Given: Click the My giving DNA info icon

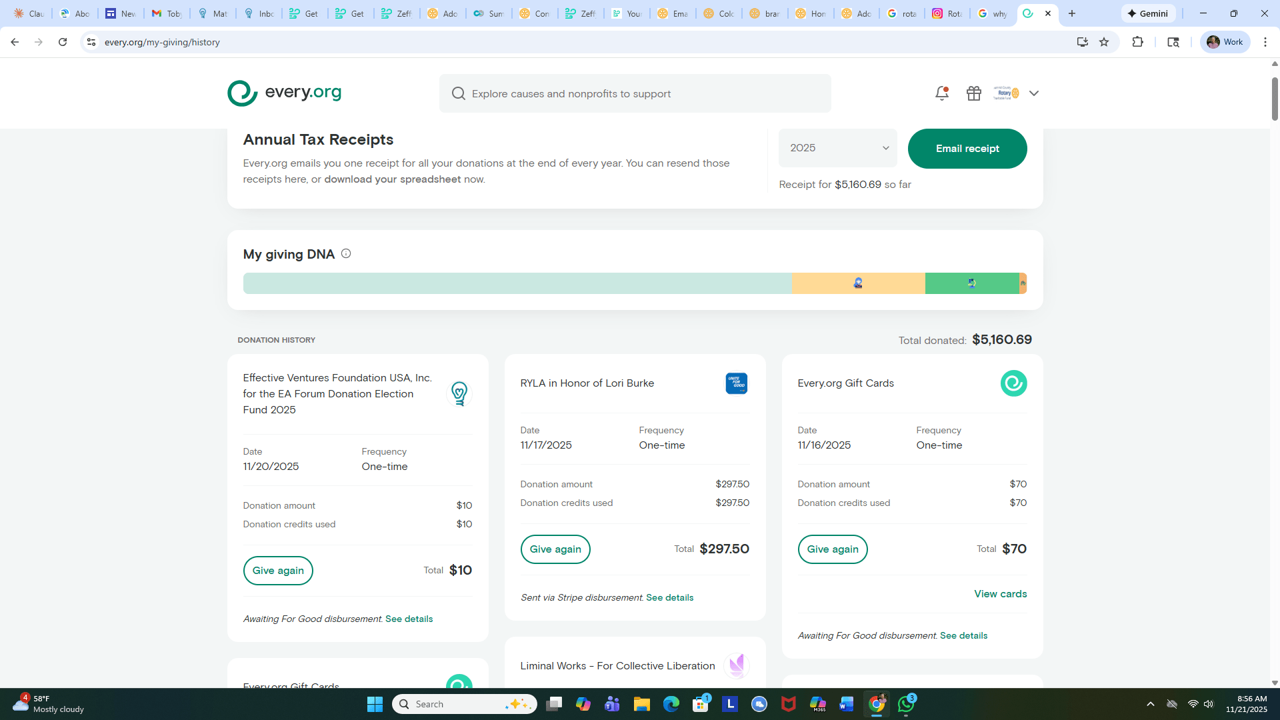Looking at the screenshot, I should (x=346, y=253).
